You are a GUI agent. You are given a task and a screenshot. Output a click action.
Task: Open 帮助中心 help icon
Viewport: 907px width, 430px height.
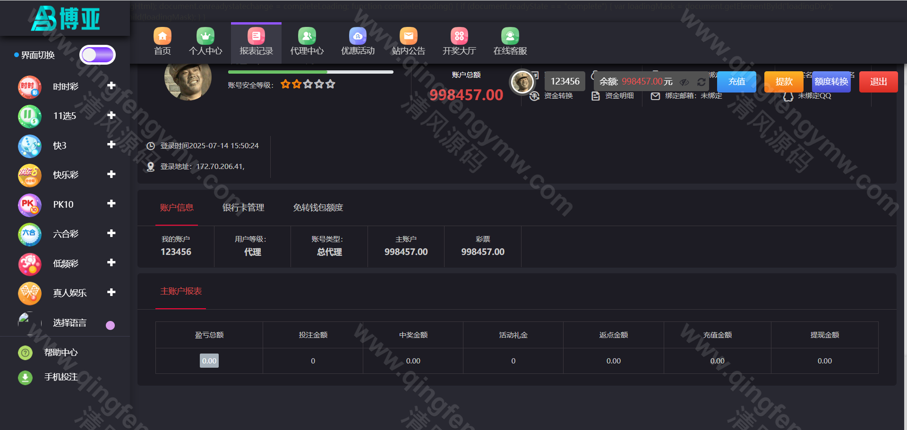[25, 353]
